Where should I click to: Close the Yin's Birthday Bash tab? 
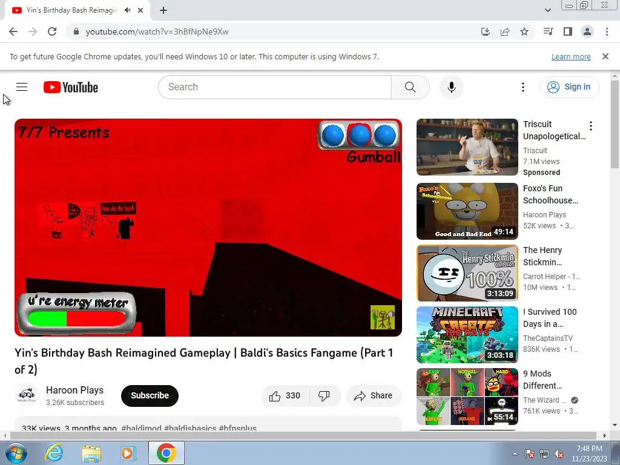(140, 10)
